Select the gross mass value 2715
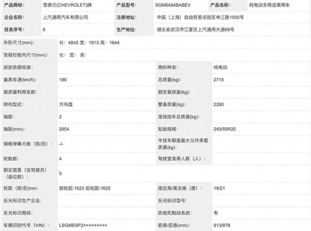 219,80
